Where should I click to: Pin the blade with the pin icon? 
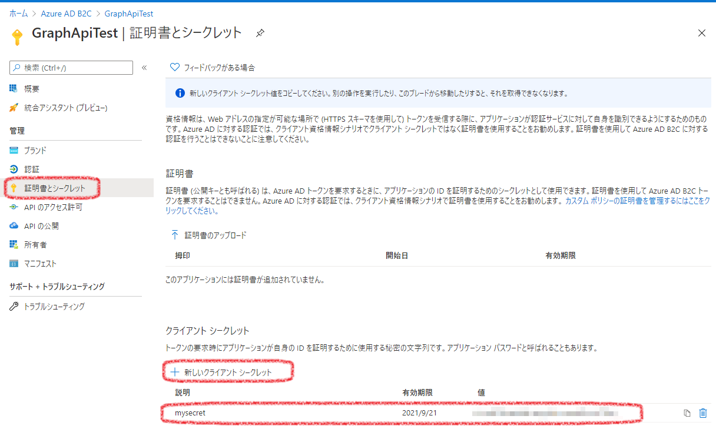260,34
